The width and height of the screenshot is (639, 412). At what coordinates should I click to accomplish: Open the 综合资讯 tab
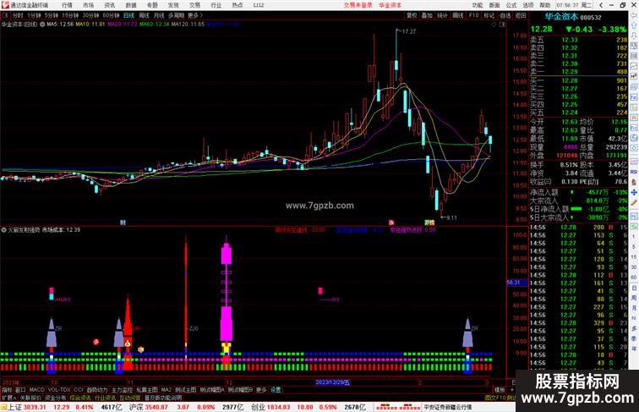point(80,398)
